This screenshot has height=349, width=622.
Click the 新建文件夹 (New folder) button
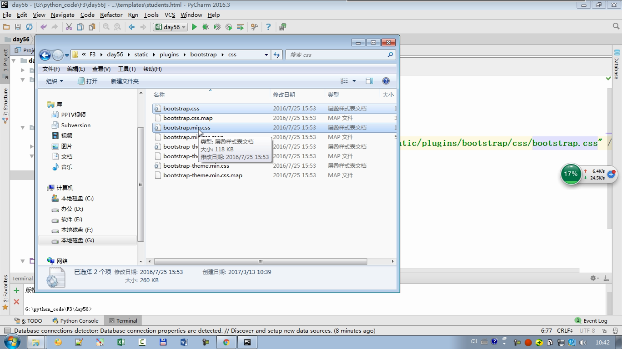click(125, 81)
